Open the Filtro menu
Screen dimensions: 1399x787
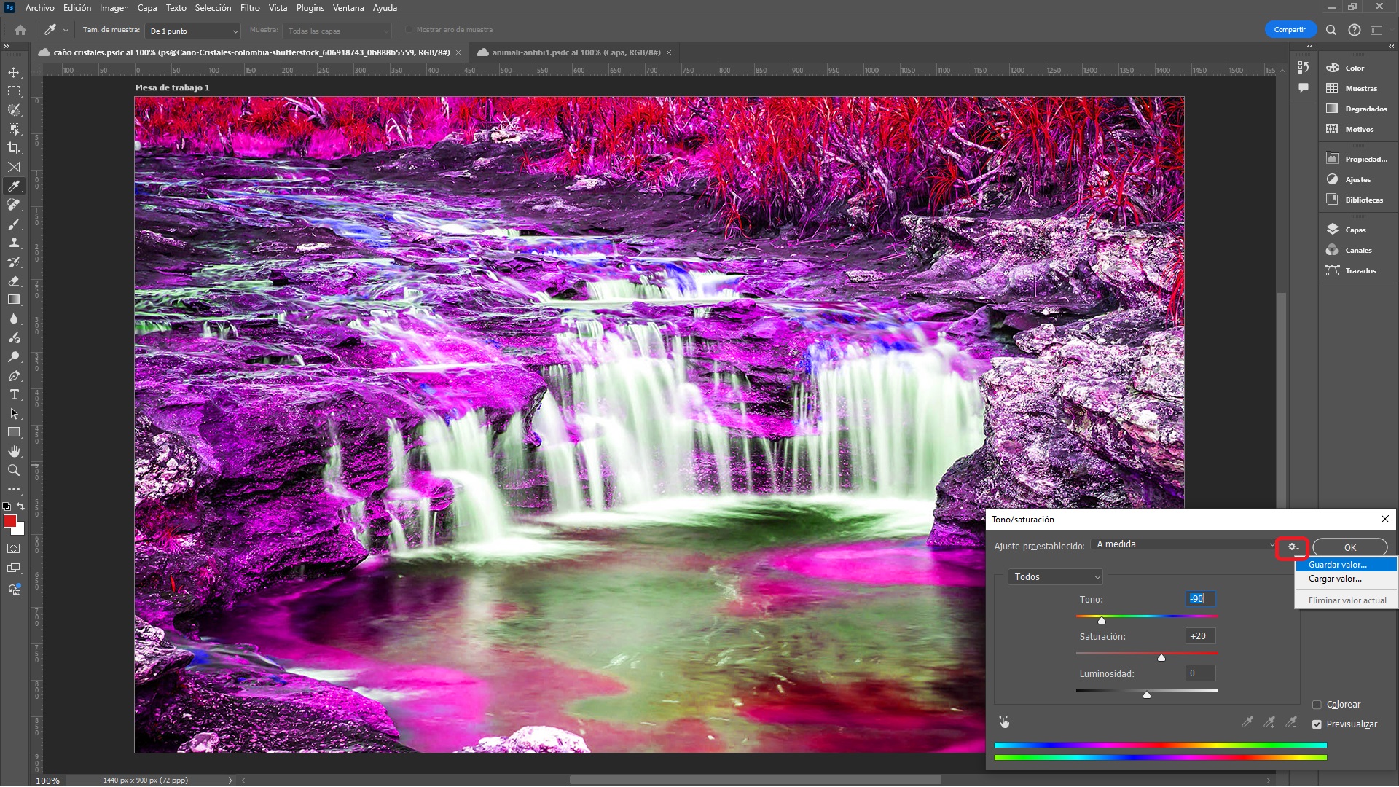250,8
